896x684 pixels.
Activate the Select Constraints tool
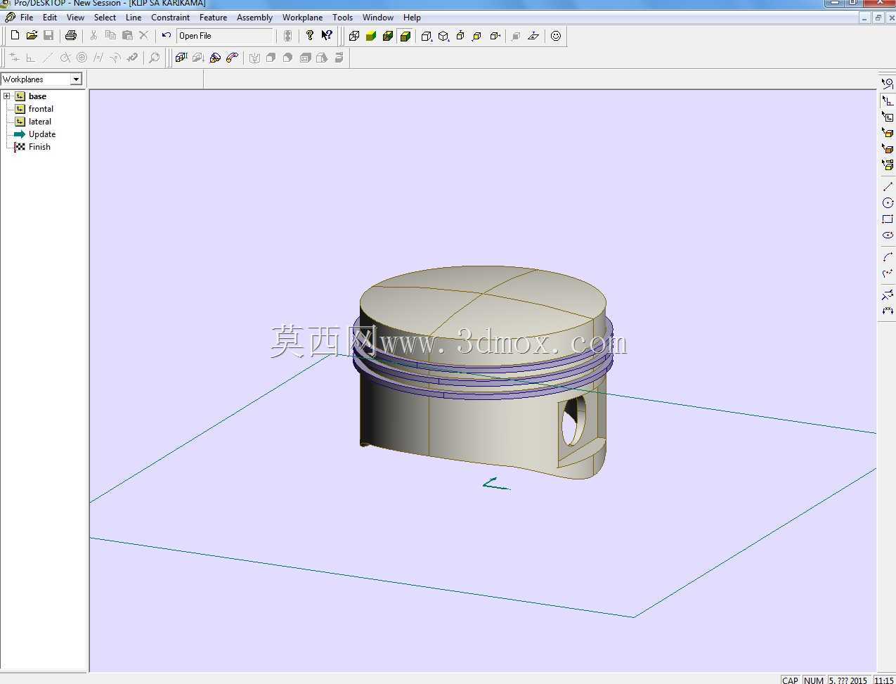888,100
